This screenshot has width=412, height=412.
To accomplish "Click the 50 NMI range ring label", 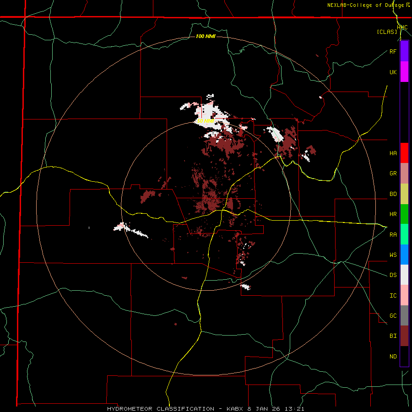I will [x=206, y=121].
